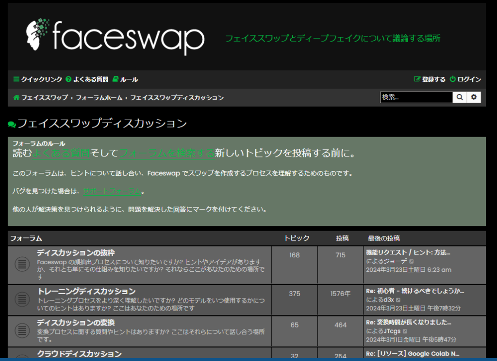Click 登録する to register
The image size is (497, 361).
click(x=430, y=79)
